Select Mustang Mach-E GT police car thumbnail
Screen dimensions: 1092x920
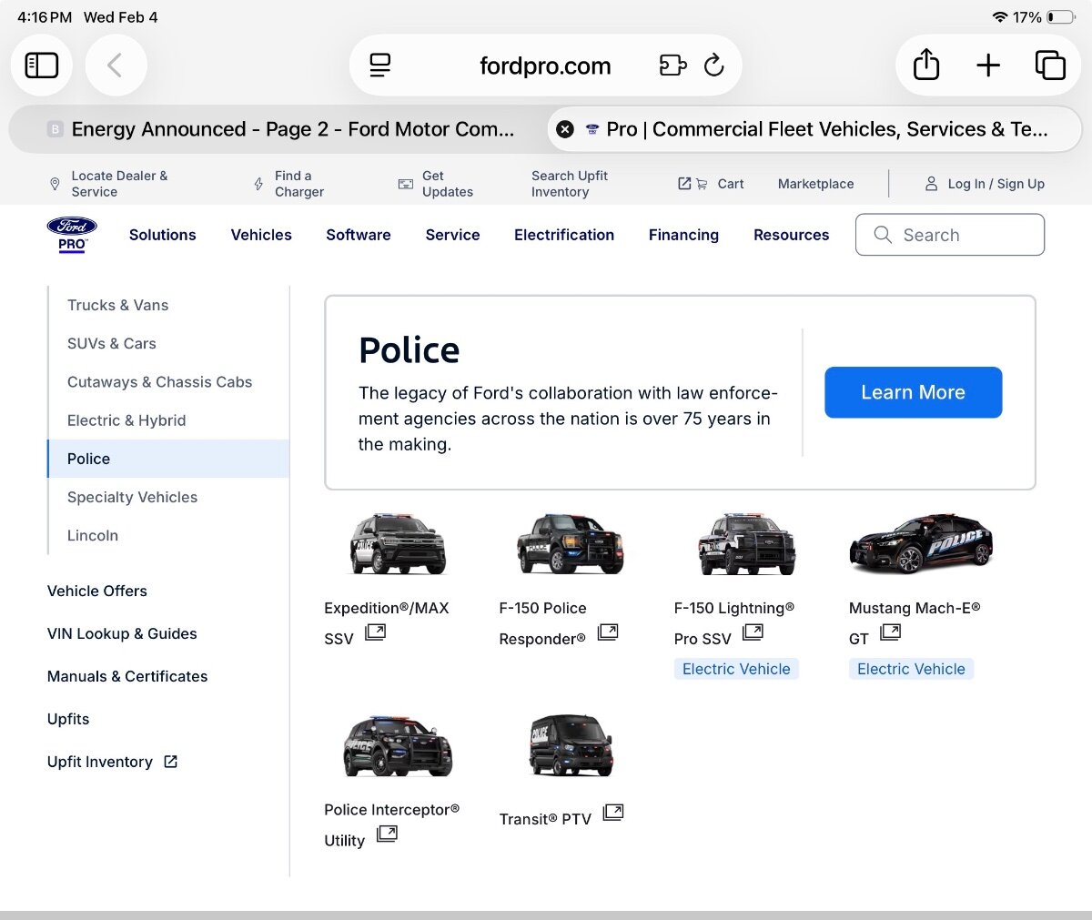click(x=920, y=544)
